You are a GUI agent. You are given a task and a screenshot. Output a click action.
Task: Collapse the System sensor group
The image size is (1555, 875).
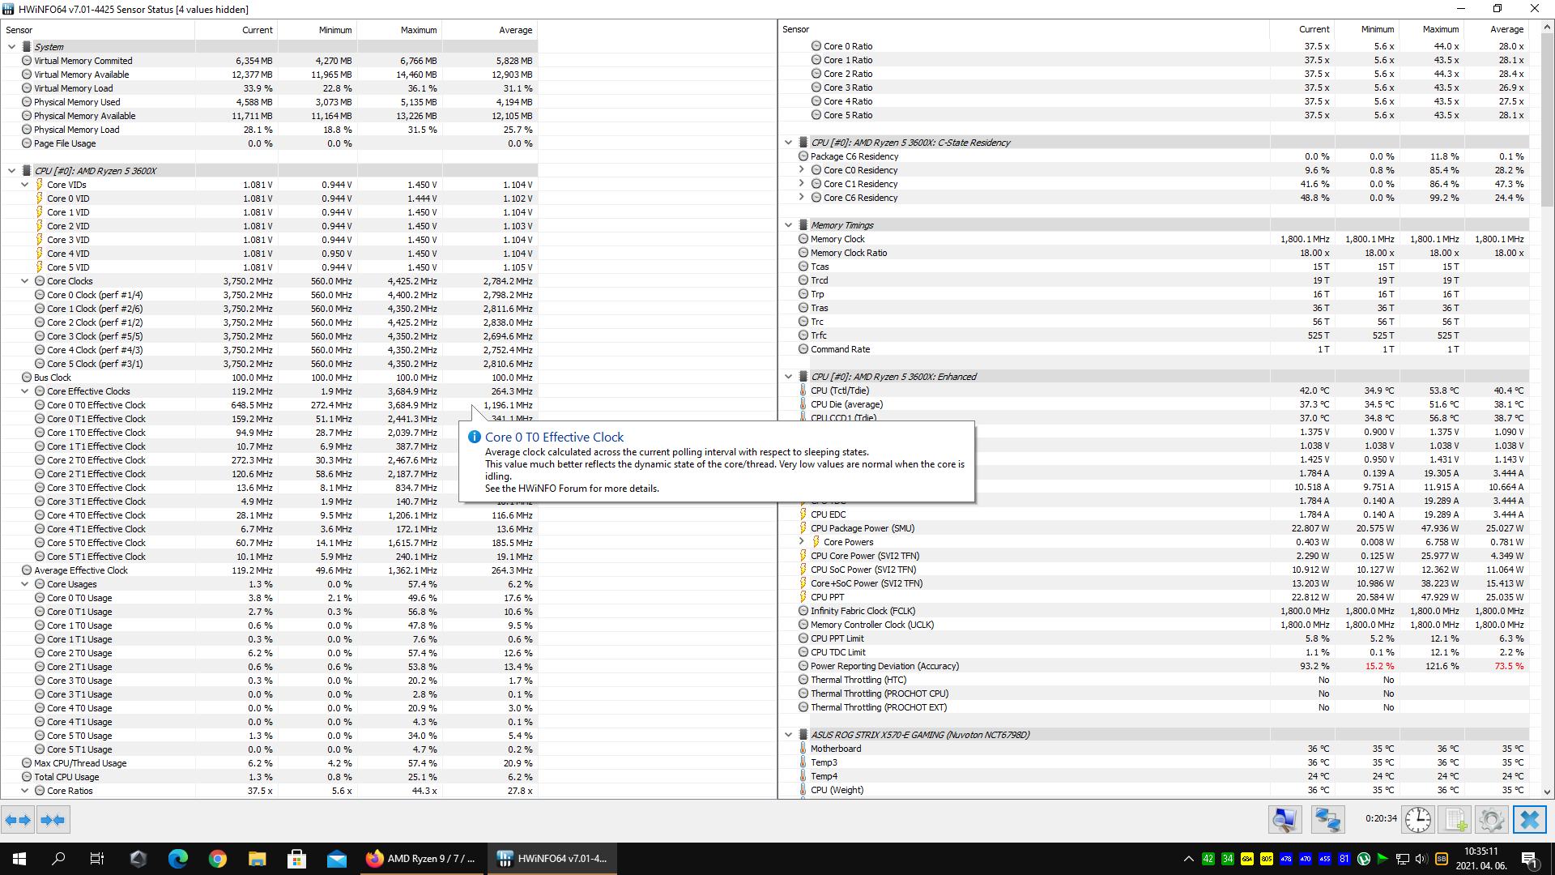coord(12,47)
